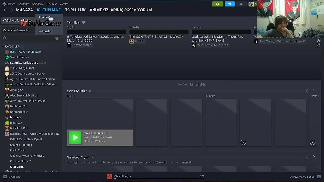Click the Rainbow Six Siege X icon
Image resolution: width=324 pixels, height=182 pixels.
pyautogui.click(x=256, y=41)
